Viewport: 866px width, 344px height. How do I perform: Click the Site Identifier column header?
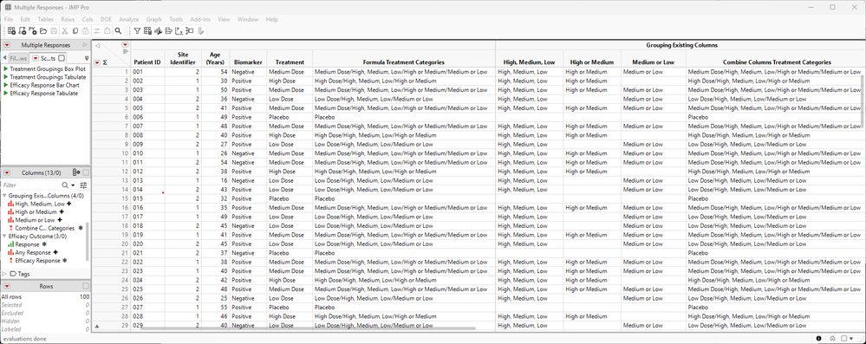(182, 59)
